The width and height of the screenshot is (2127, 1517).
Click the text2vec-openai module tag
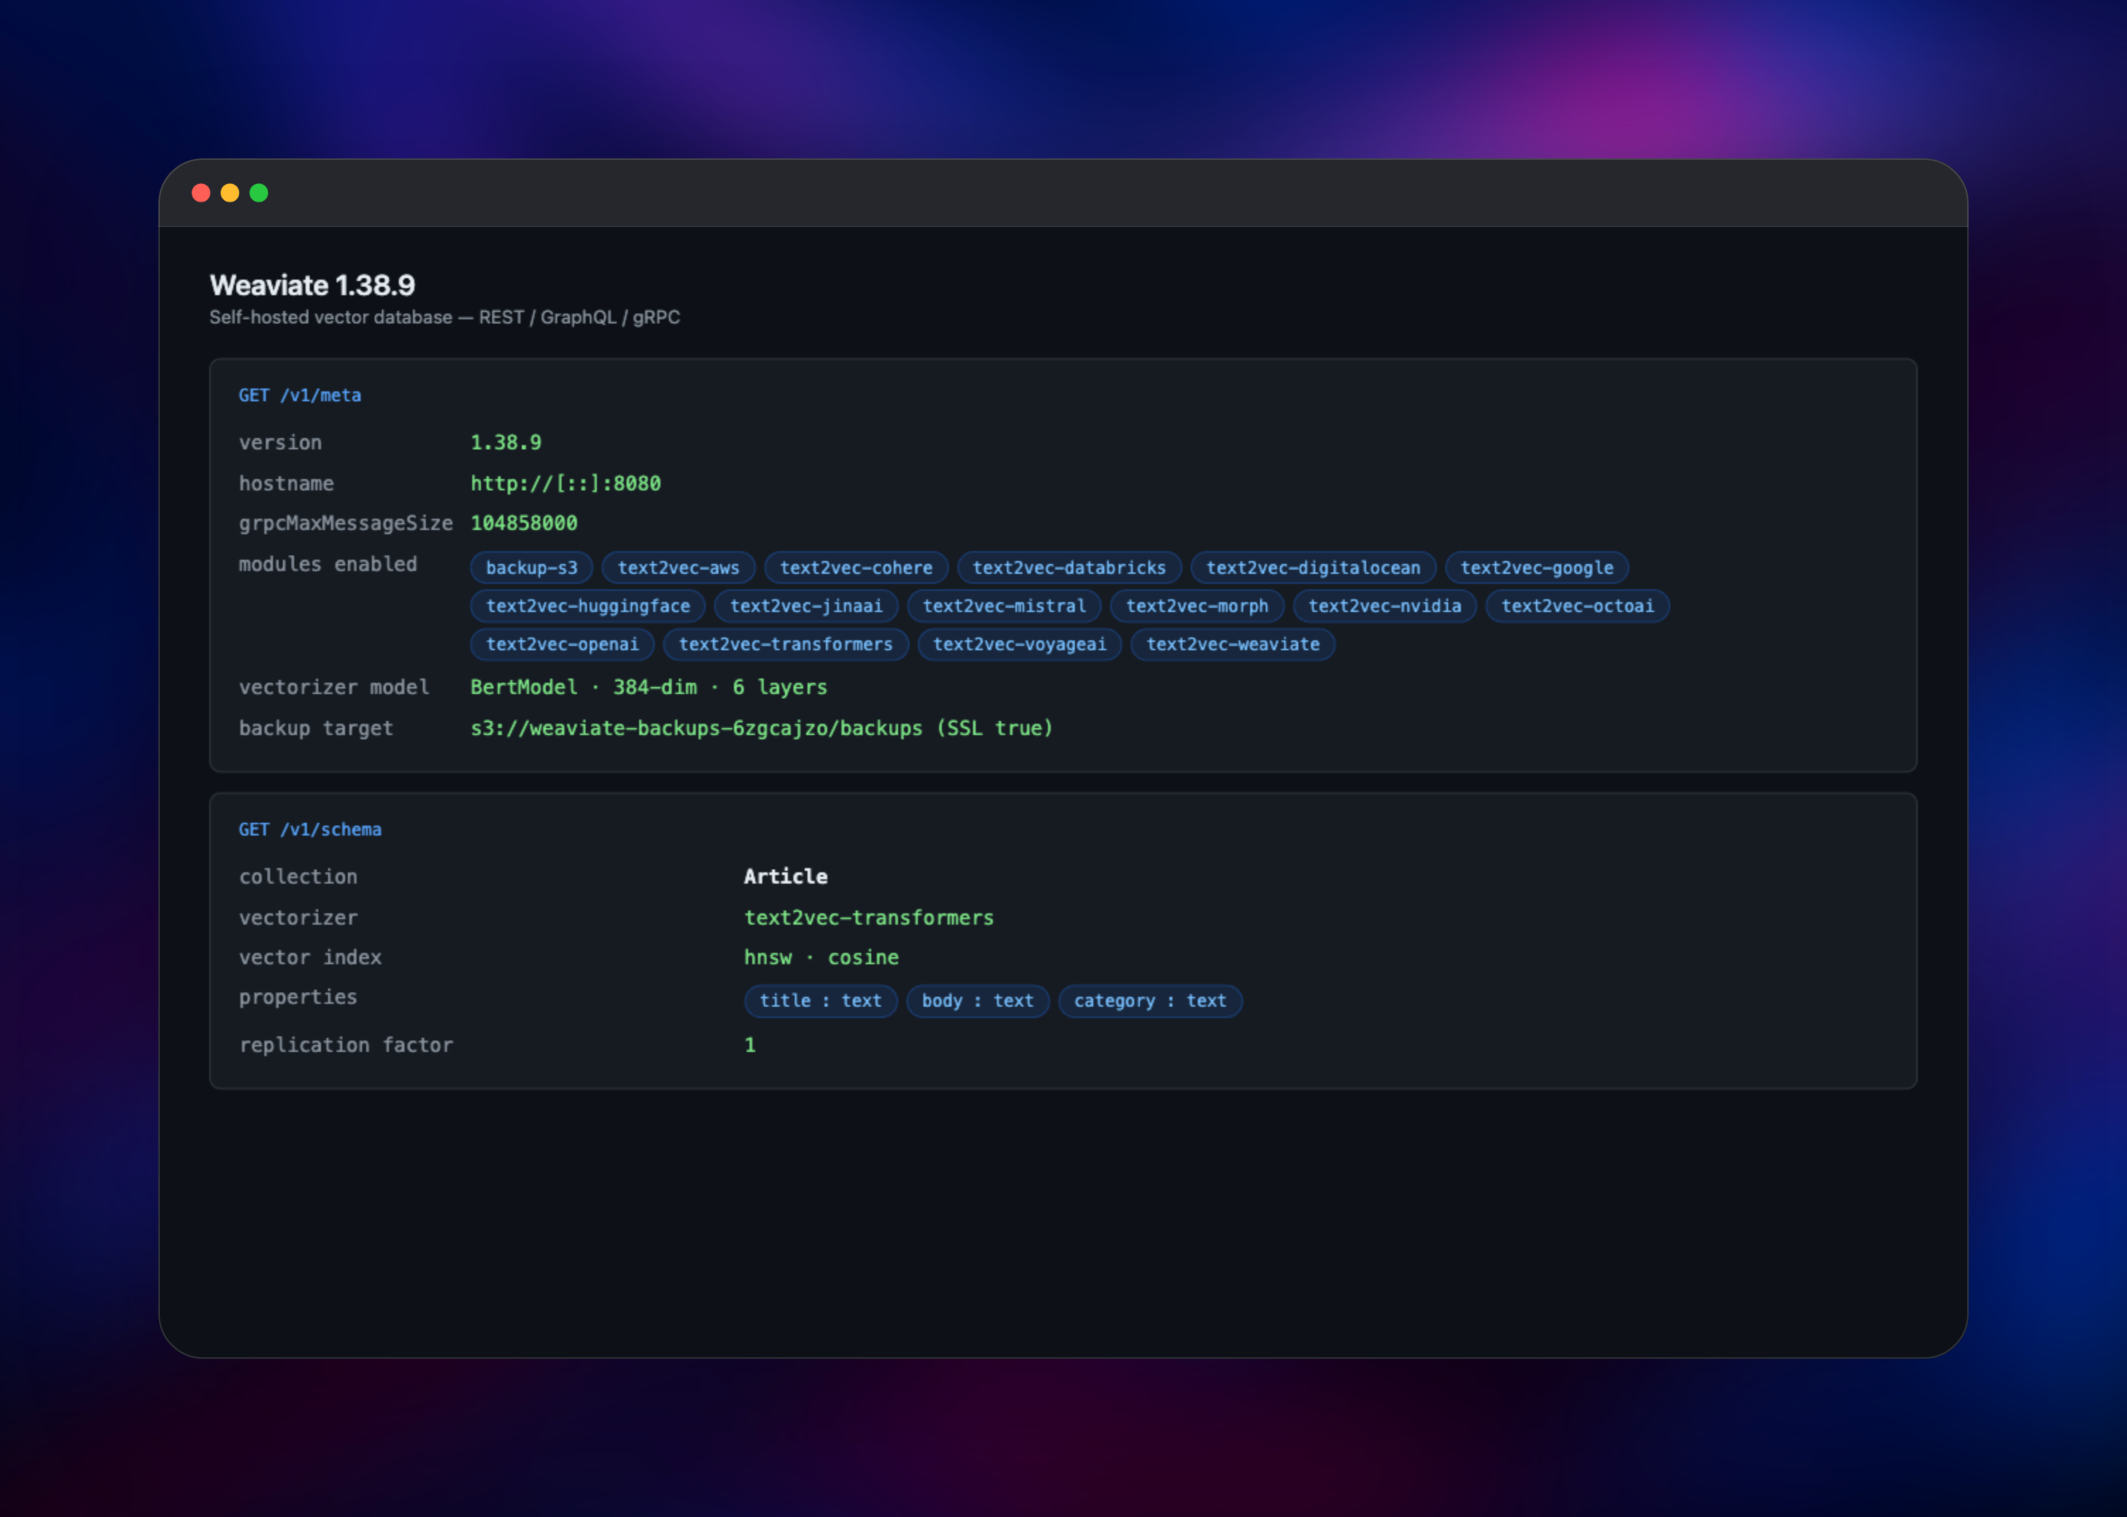[563, 644]
